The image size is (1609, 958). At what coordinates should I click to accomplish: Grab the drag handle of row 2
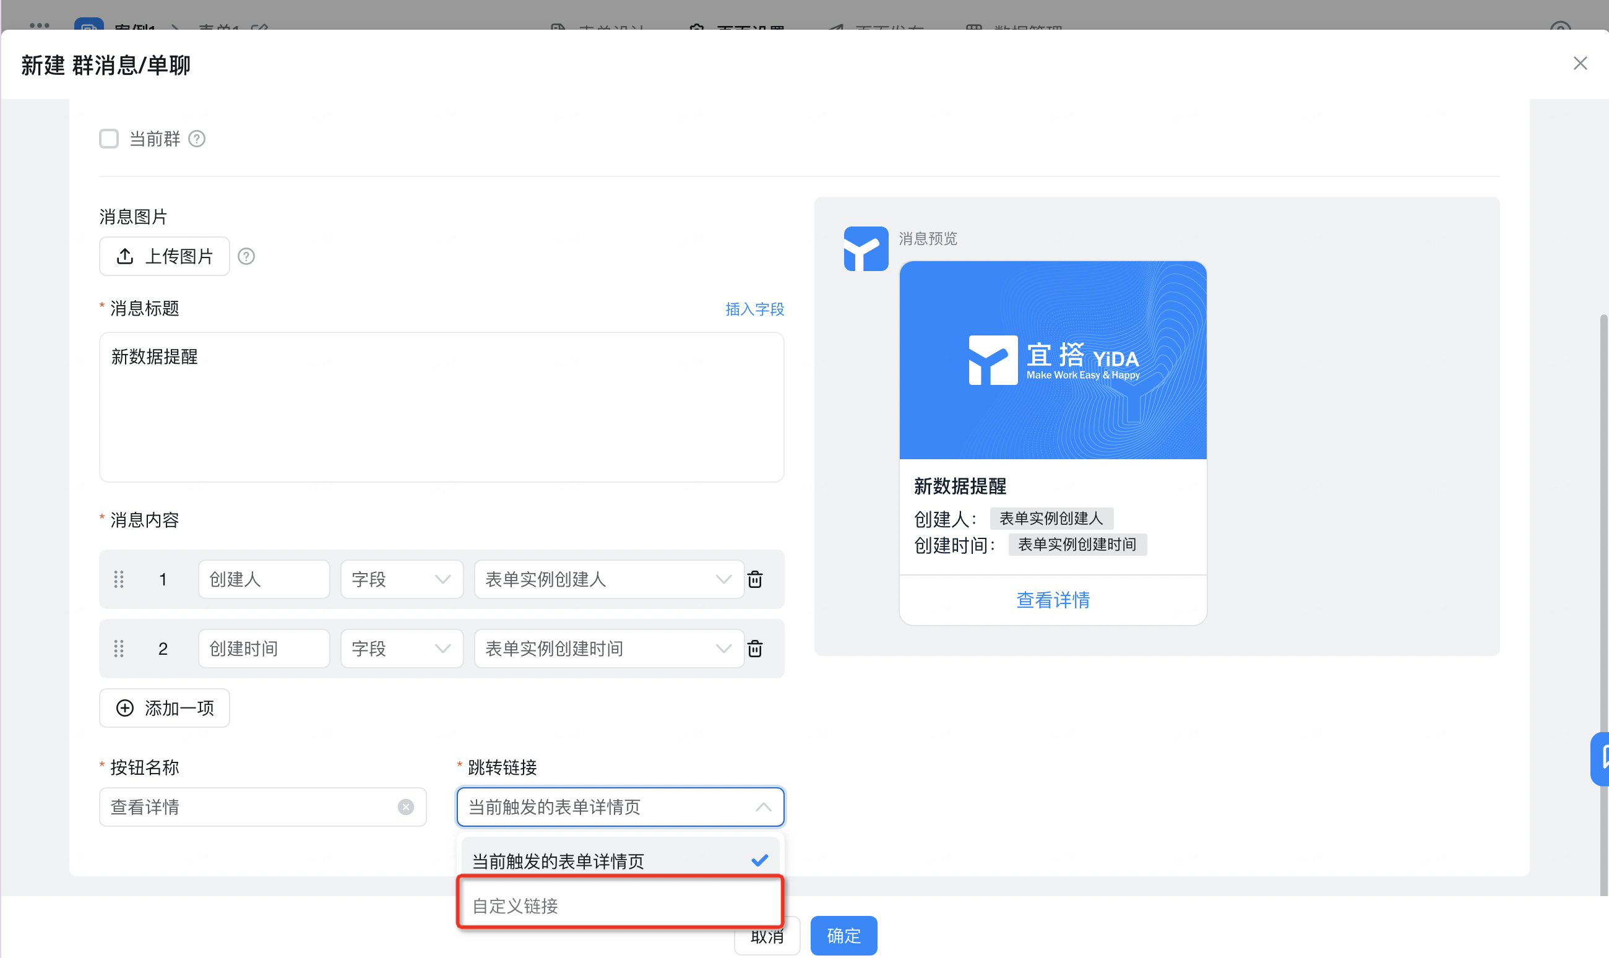point(119,649)
